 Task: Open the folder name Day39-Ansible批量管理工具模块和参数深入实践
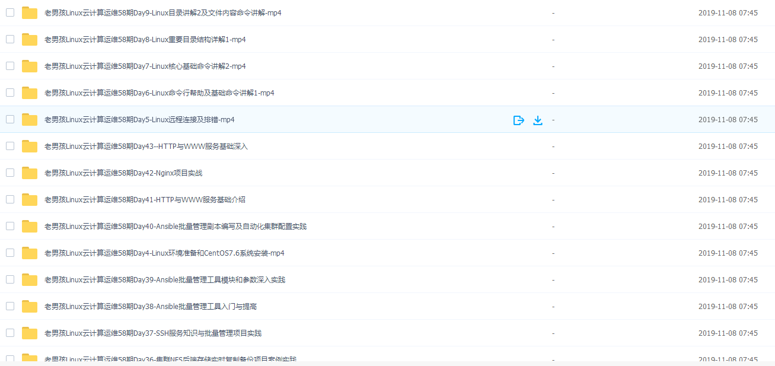(165, 279)
